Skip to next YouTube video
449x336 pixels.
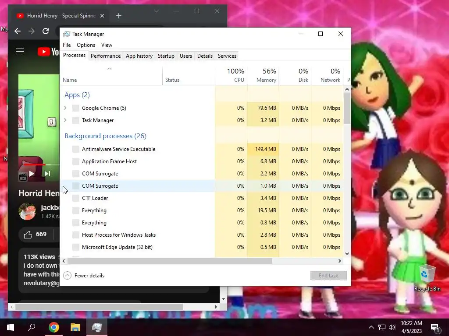point(47,173)
